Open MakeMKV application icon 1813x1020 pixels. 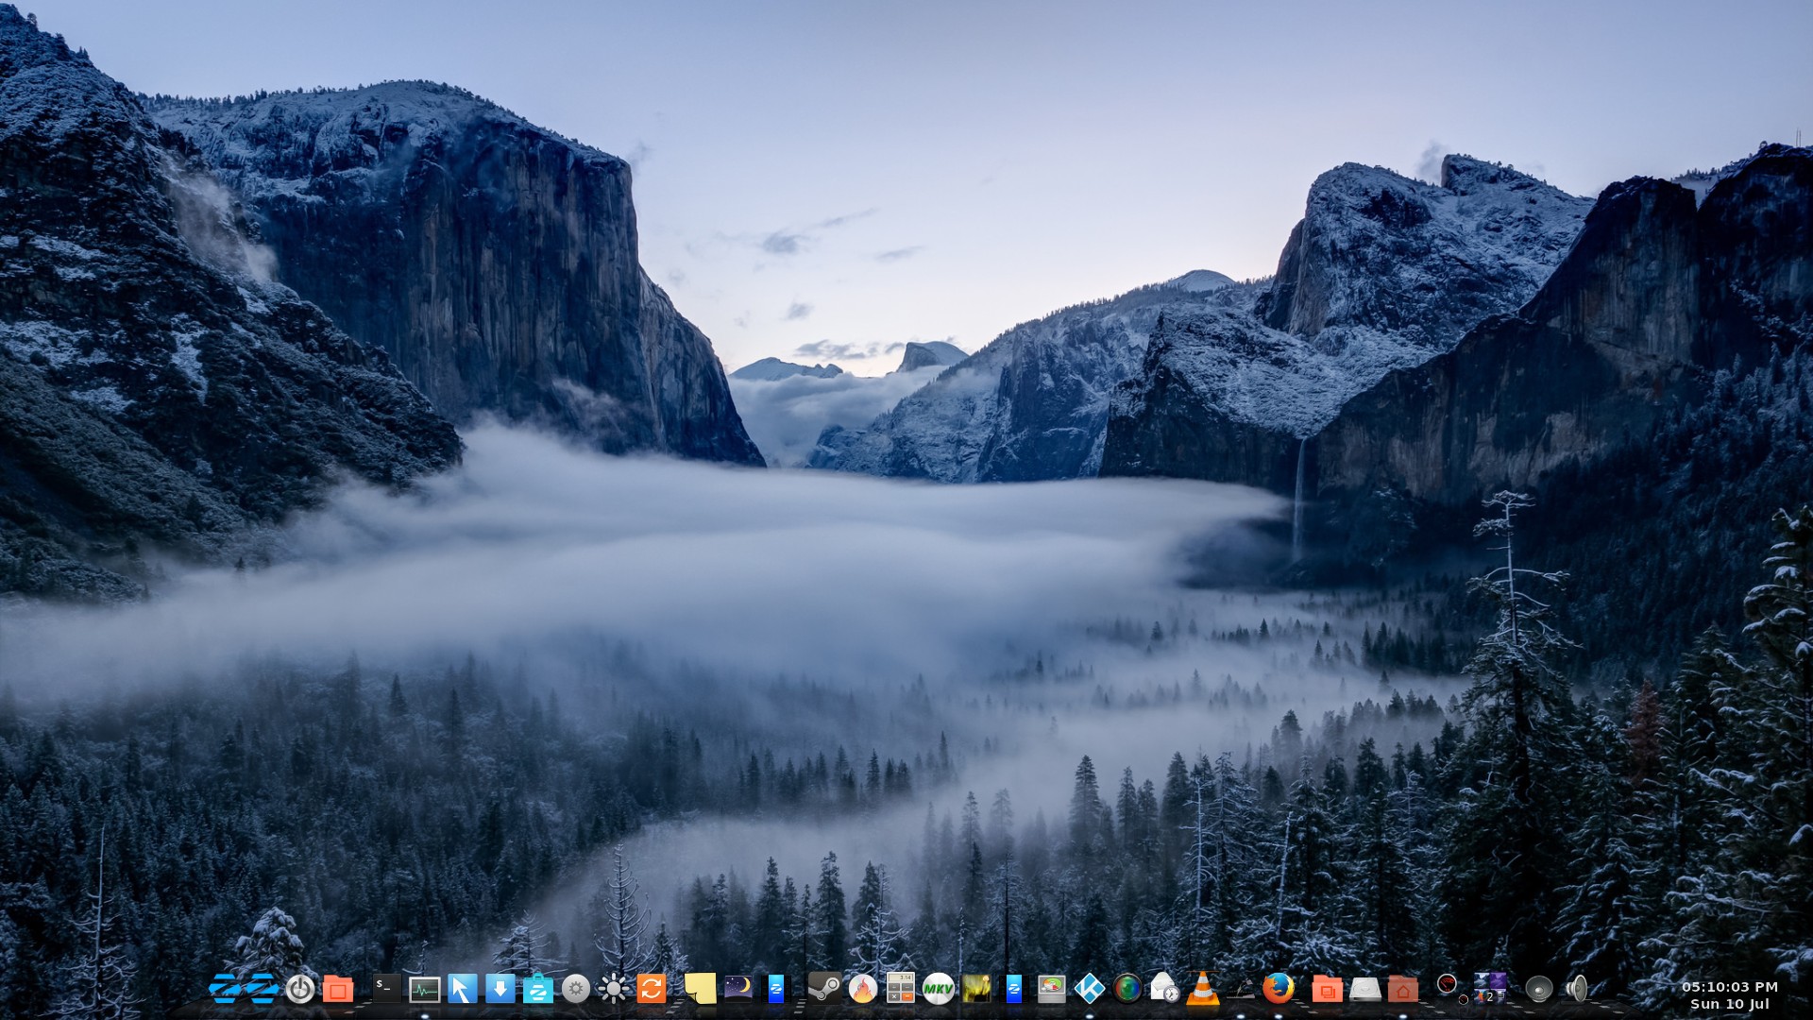tap(938, 989)
